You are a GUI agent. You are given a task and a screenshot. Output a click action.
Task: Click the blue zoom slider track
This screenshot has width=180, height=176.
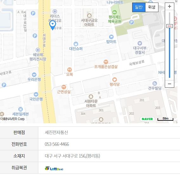(170, 53)
